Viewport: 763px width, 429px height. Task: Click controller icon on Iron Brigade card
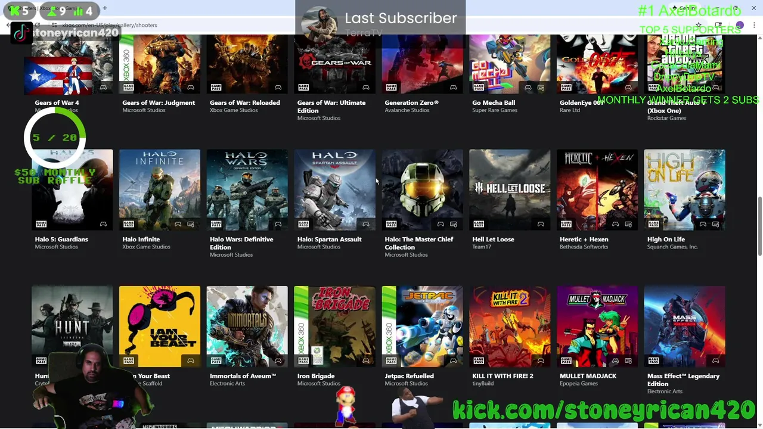point(366,360)
